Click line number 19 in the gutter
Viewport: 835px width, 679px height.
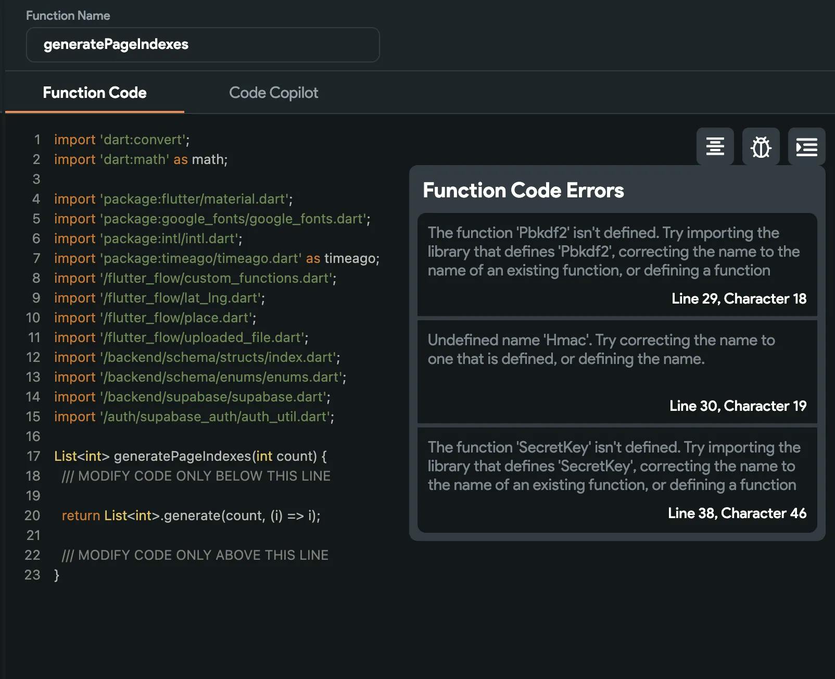pyautogui.click(x=33, y=496)
